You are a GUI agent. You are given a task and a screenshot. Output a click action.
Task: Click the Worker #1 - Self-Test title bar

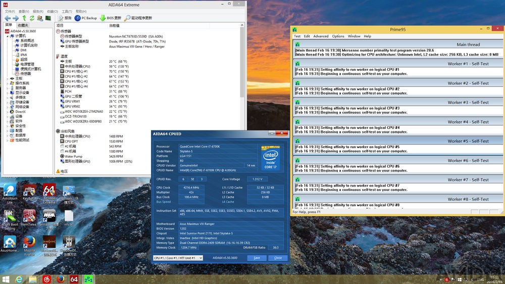398,64
